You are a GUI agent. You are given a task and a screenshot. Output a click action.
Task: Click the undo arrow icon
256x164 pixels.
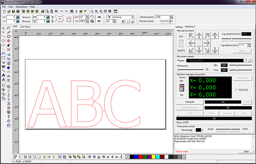click(x=62, y=11)
